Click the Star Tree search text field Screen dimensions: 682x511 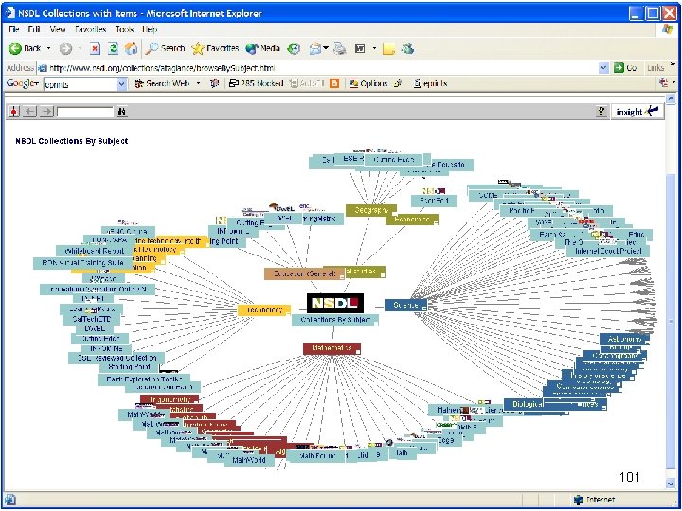click(x=85, y=112)
